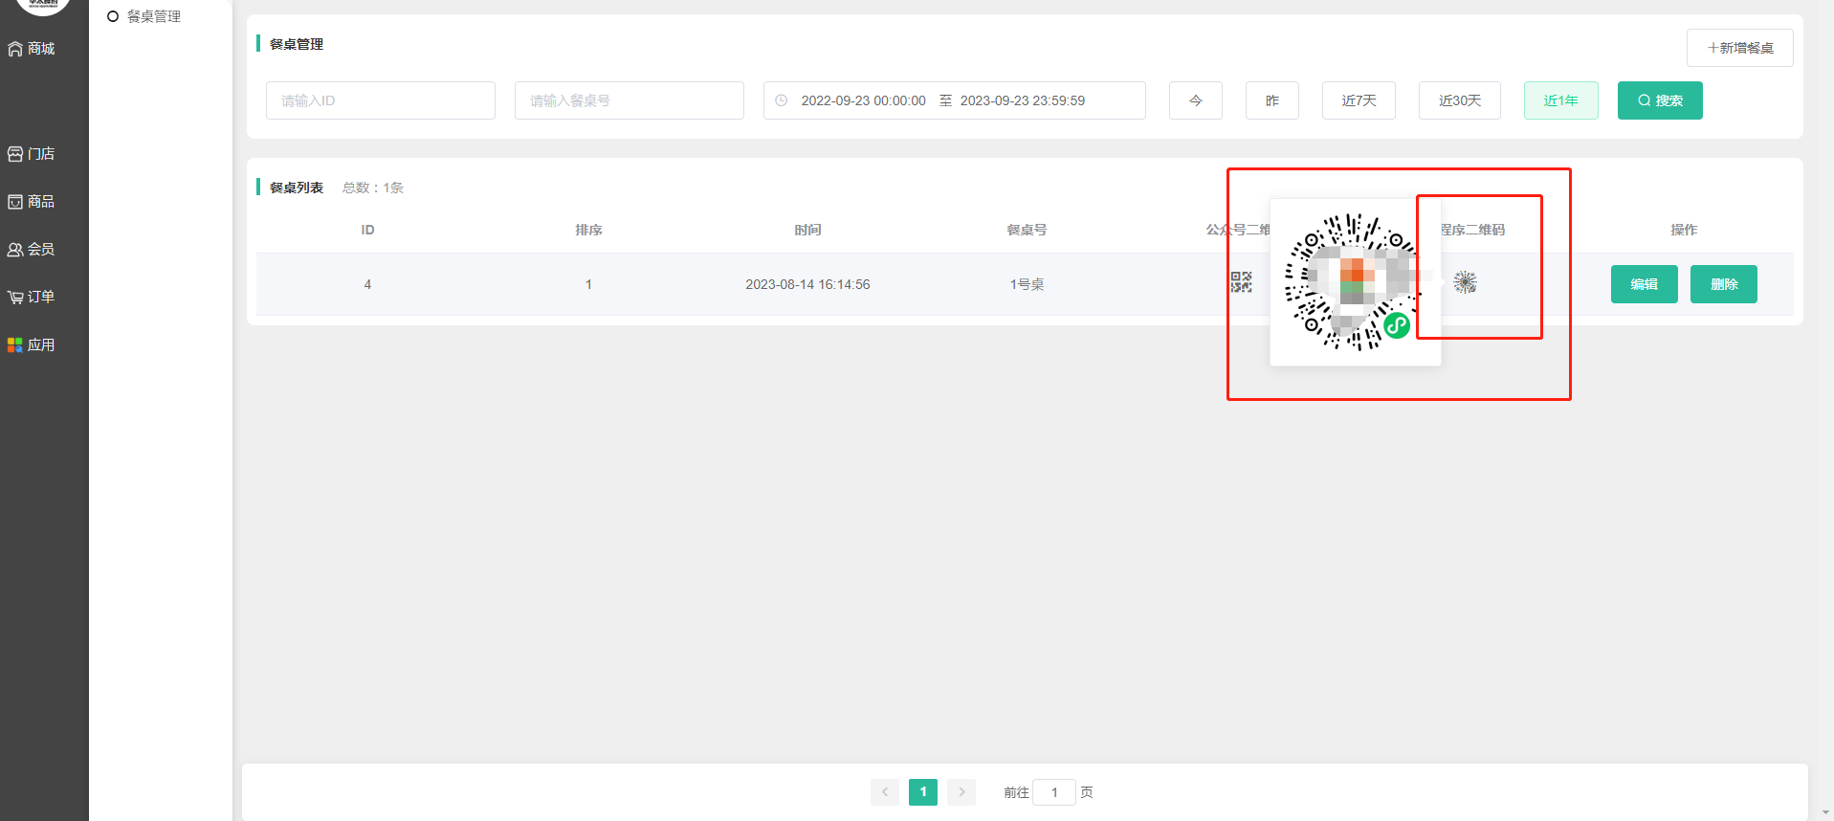This screenshot has width=1834, height=821.
Task: Click the ID input field
Action: pyautogui.click(x=380, y=100)
